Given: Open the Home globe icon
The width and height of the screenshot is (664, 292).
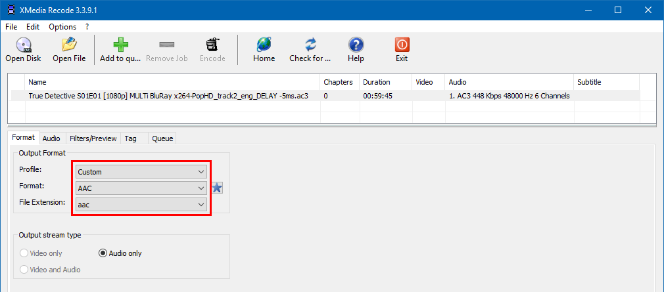Looking at the screenshot, I should pos(264,45).
